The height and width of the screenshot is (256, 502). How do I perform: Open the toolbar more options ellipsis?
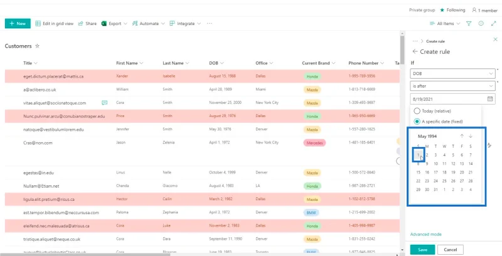tap(210, 23)
